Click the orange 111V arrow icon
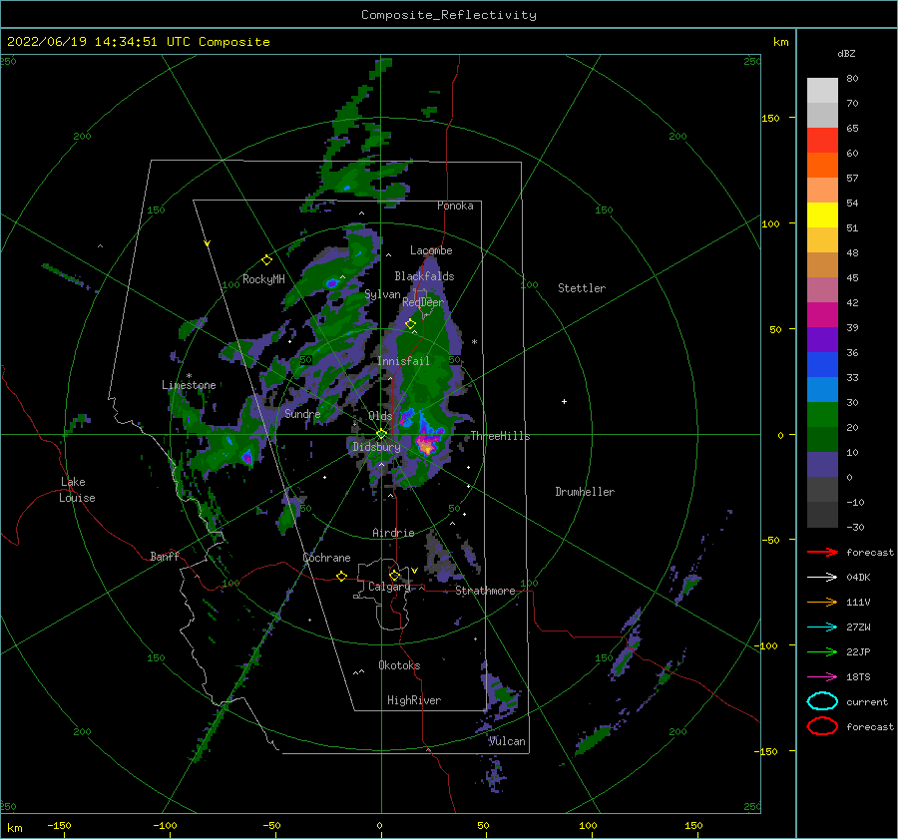The height and width of the screenshot is (839, 898). click(822, 602)
